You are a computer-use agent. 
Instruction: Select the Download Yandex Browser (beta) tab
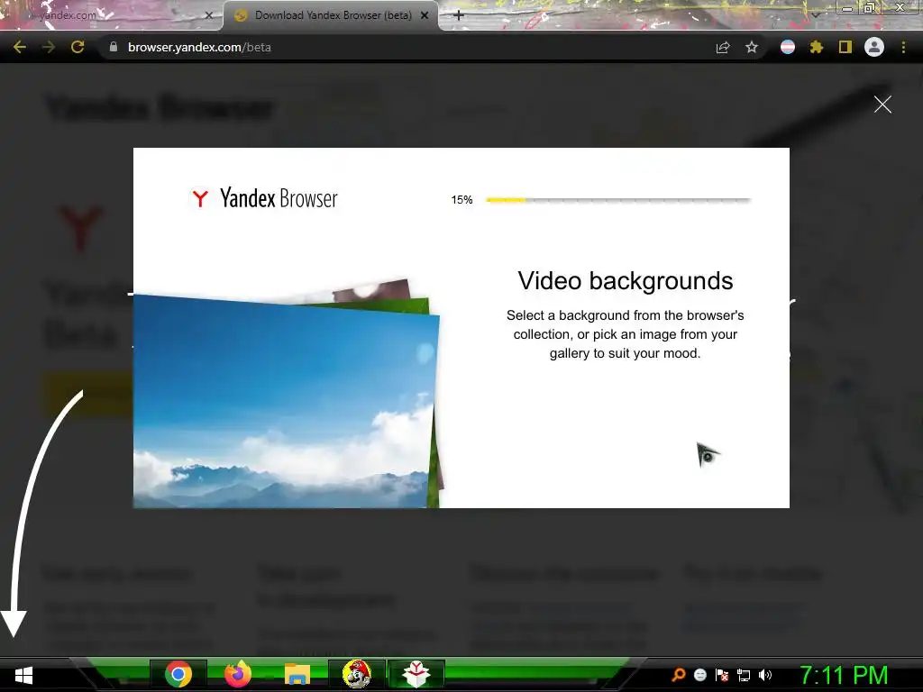pyautogui.click(x=333, y=15)
